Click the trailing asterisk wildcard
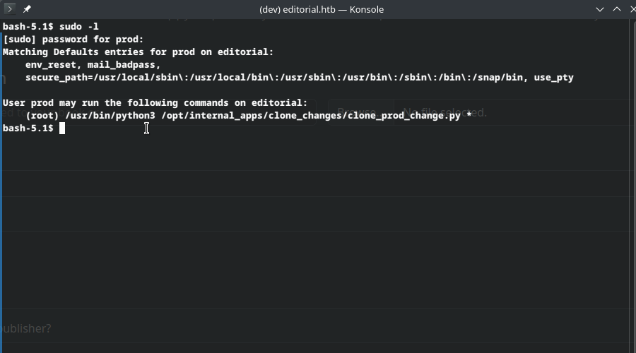Screen dimensions: 636x353 point(469,116)
